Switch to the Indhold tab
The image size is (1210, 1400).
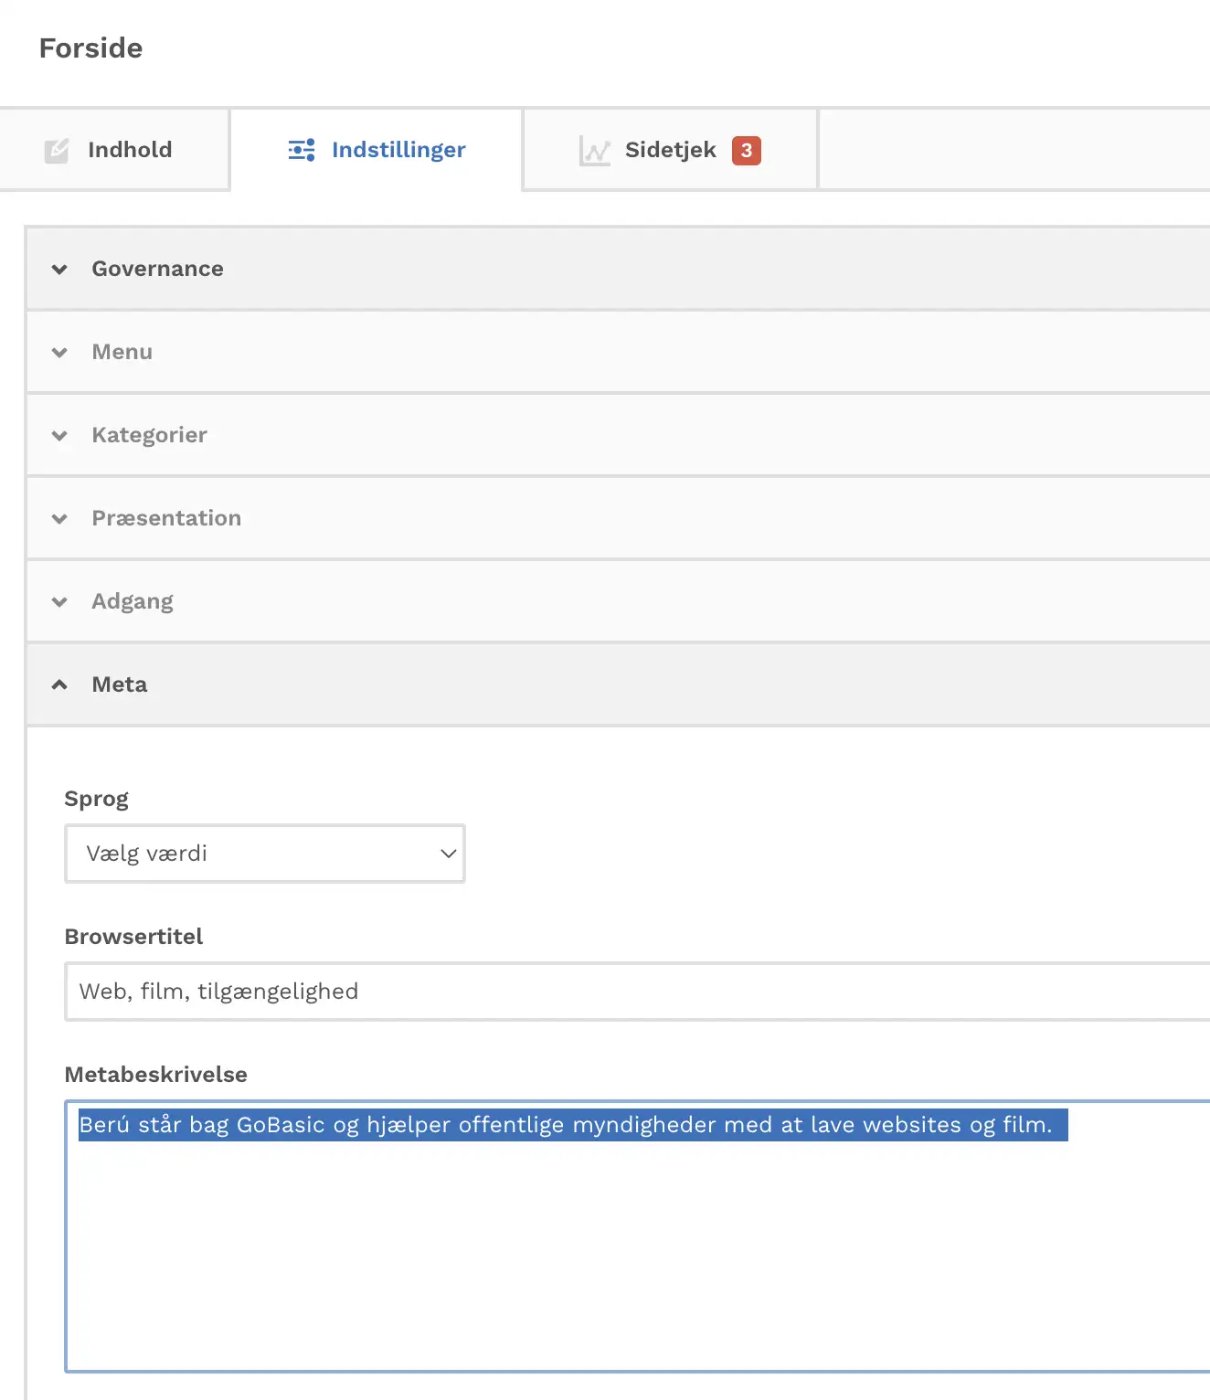coord(114,150)
